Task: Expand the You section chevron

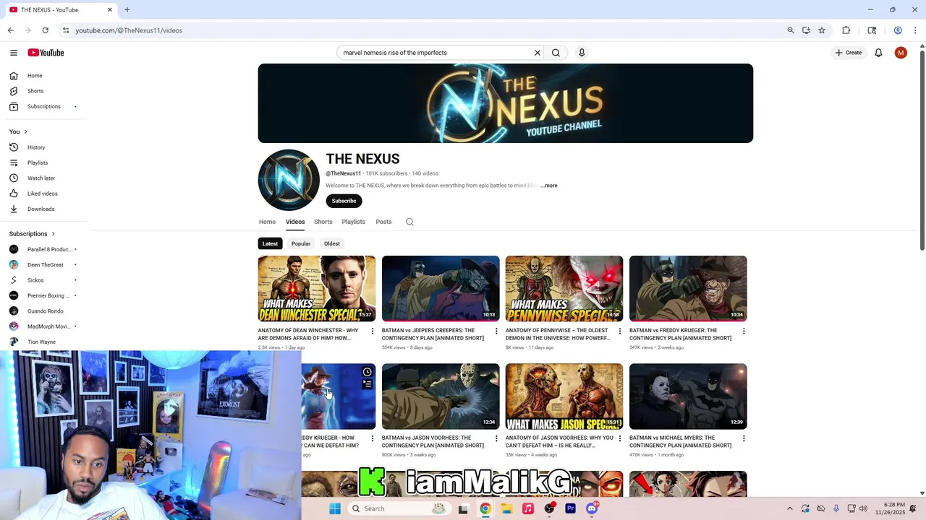Action: point(25,131)
